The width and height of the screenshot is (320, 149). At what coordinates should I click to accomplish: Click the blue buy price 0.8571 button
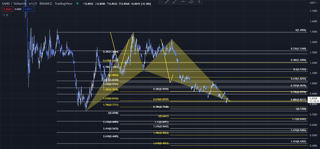[29, 9]
